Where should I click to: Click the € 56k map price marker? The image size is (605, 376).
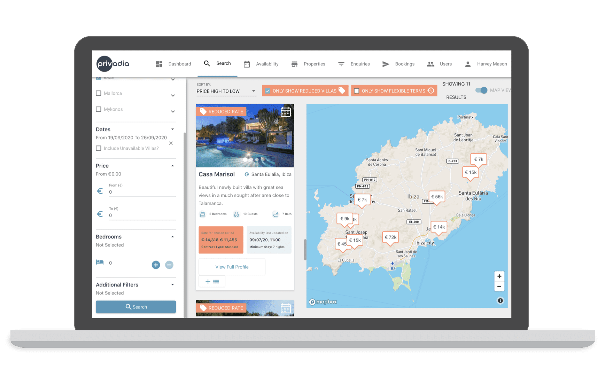[x=437, y=197]
